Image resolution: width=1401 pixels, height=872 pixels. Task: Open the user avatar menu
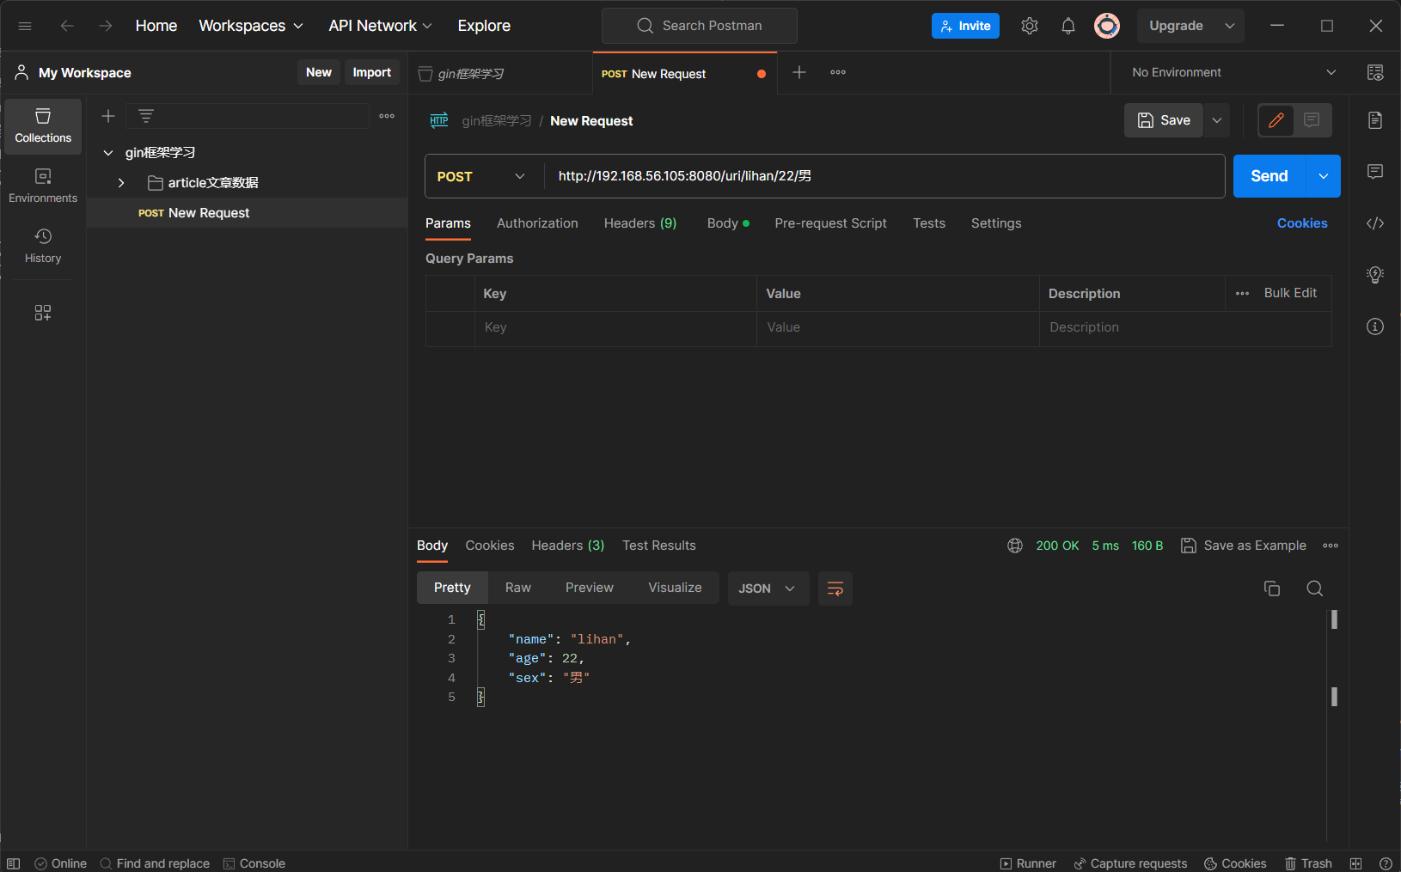pos(1107,26)
